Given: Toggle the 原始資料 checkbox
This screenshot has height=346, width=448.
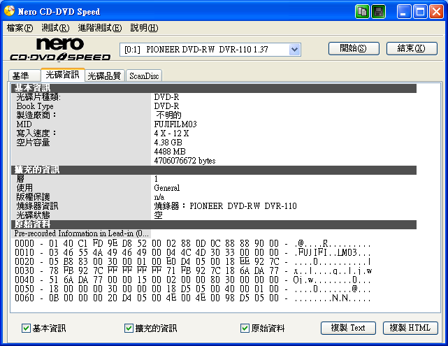Looking at the screenshot, I should (245, 328).
